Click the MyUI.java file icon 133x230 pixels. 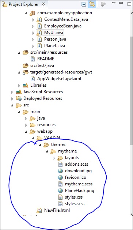(x=39, y=33)
